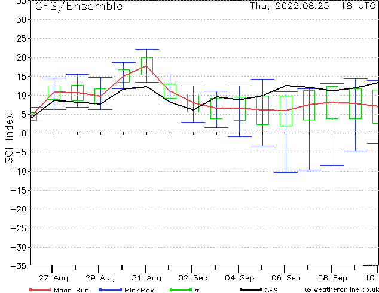Click the green sigma box above 31 Aug
This screenshot has width=379, height=293.
coord(147,66)
